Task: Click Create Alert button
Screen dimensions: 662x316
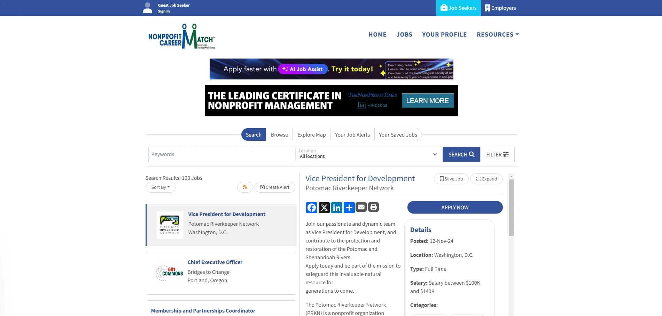Action: pyautogui.click(x=275, y=187)
